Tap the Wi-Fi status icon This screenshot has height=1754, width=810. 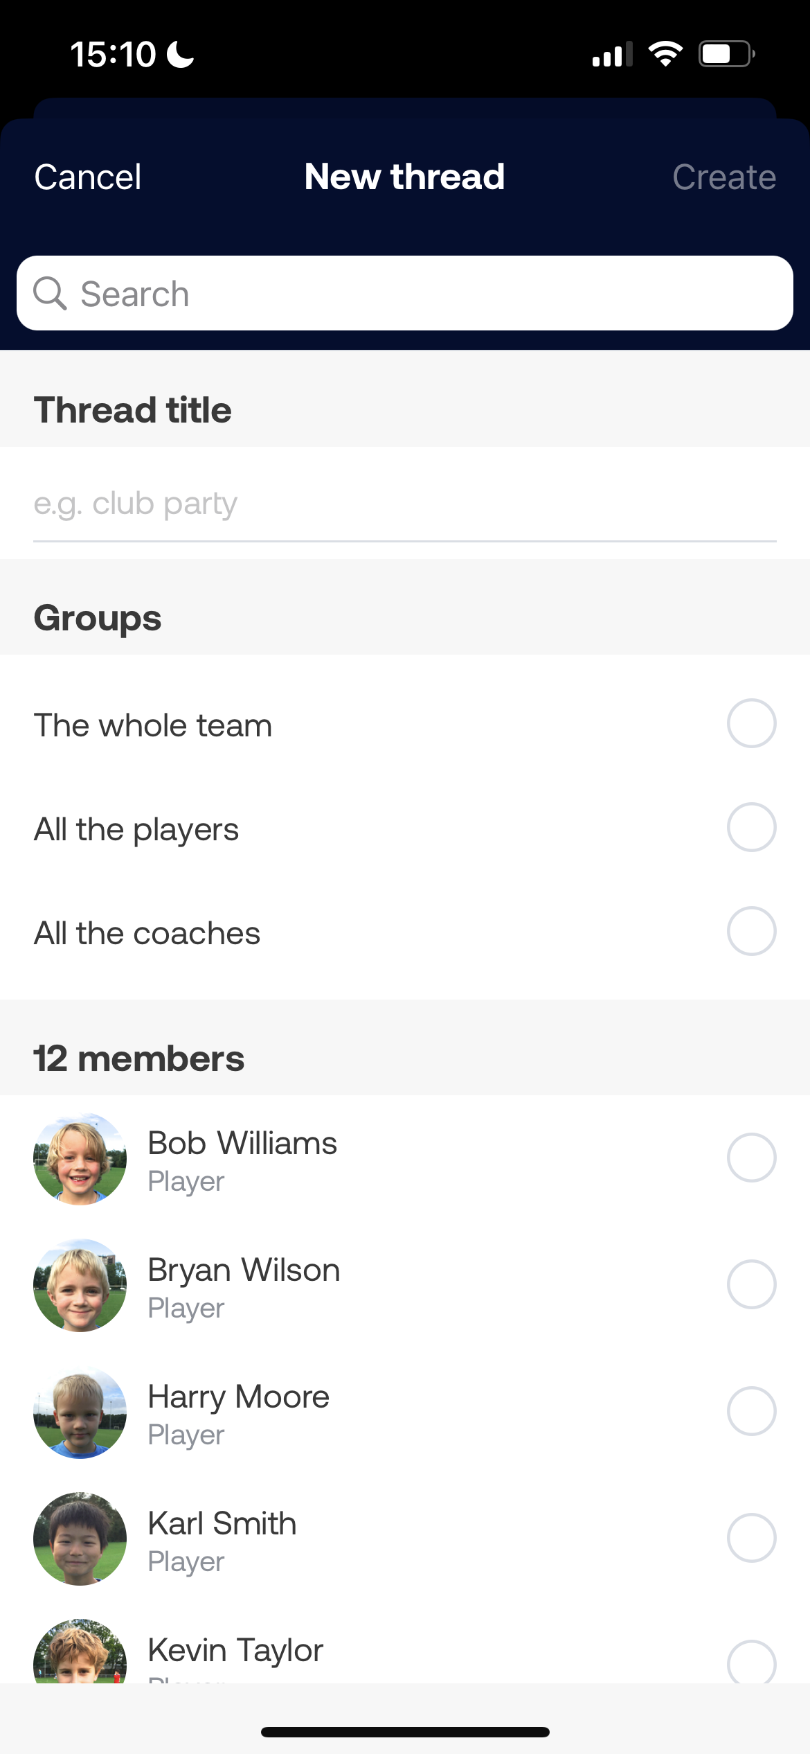point(665,54)
